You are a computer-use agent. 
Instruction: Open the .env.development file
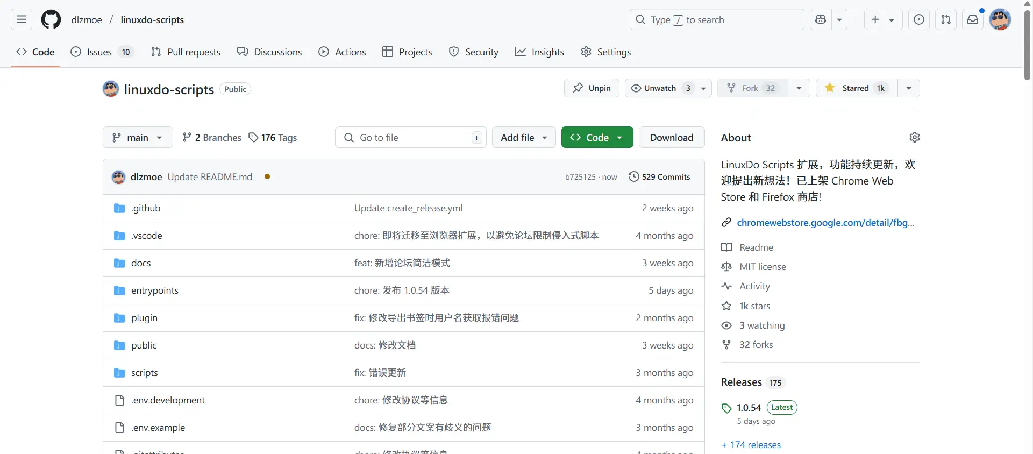pyautogui.click(x=168, y=400)
